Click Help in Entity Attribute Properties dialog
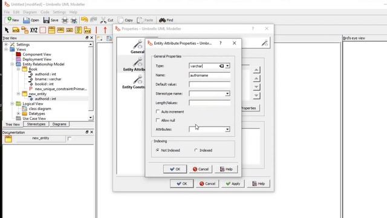 (226, 169)
